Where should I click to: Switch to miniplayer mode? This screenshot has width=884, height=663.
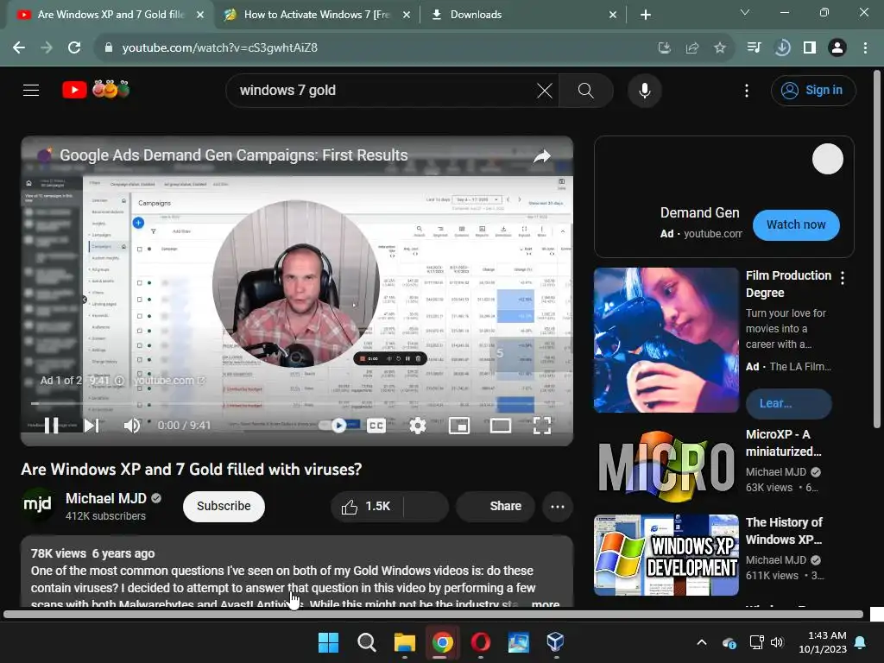[x=459, y=425]
